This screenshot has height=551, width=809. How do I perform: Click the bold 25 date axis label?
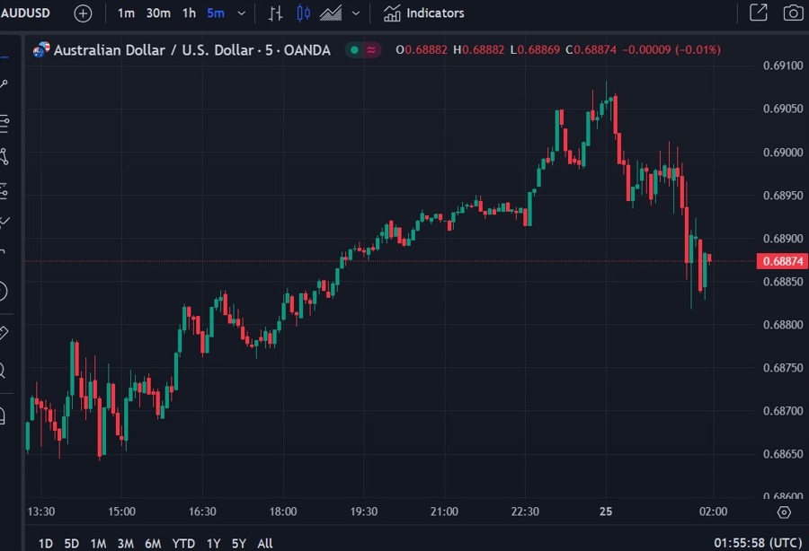606,512
